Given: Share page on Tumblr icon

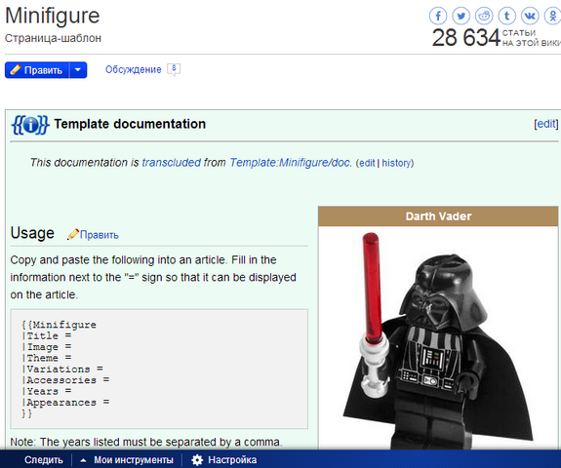Looking at the screenshot, I should pos(506,16).
